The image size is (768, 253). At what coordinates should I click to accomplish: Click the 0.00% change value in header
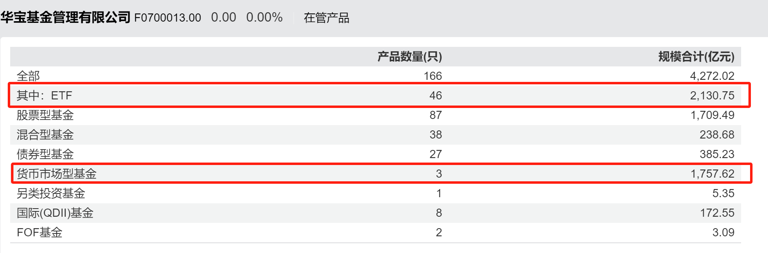(x=264, y=18)
